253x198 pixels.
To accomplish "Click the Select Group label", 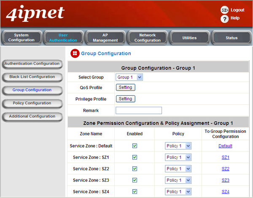I will pos(91,77).
